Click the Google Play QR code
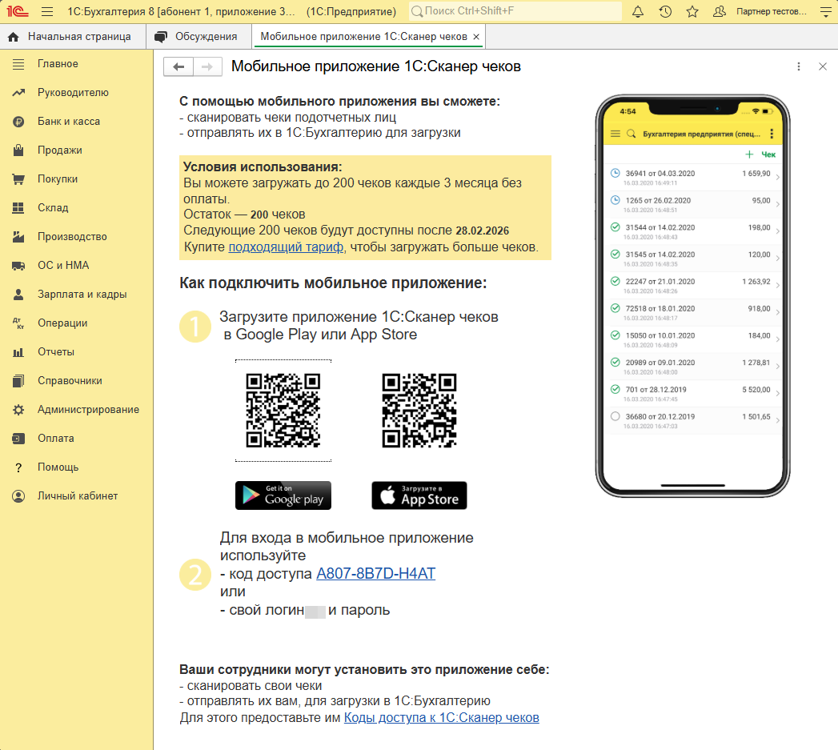 click(283, 411)
